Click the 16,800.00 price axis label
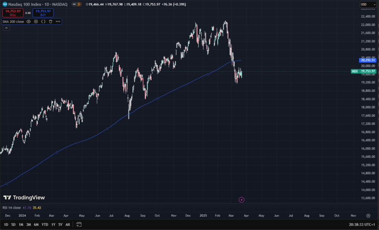Viewport: 379px width, 230px height. point(368,132)
